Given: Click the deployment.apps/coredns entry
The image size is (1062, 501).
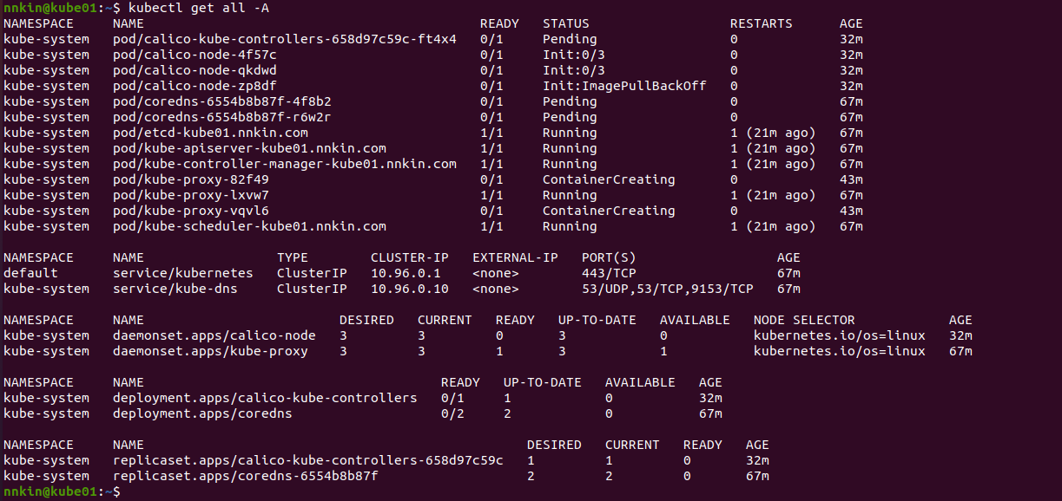Looking at the screenshot, I should coord(203,413).
